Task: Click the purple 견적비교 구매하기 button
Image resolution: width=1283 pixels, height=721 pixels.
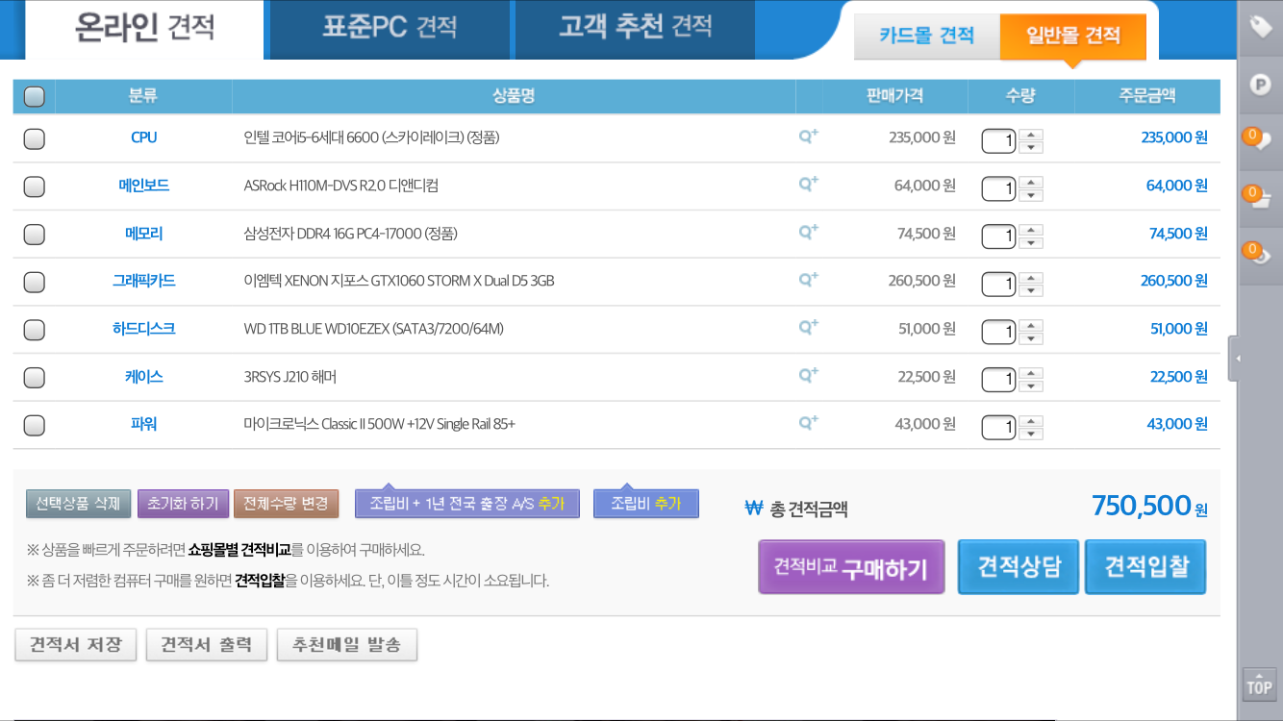Action: point(851,567)
